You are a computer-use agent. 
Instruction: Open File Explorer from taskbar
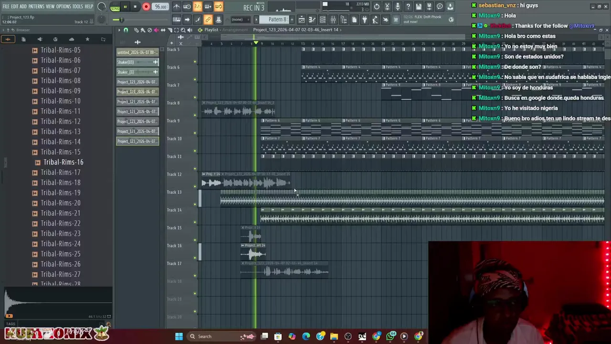(x=334, y=336)
